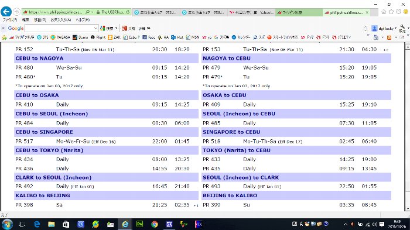This screenshot has height=230, width=410.
Task: Open the browser tools gear icon
Action: click(x=398, y=12)
